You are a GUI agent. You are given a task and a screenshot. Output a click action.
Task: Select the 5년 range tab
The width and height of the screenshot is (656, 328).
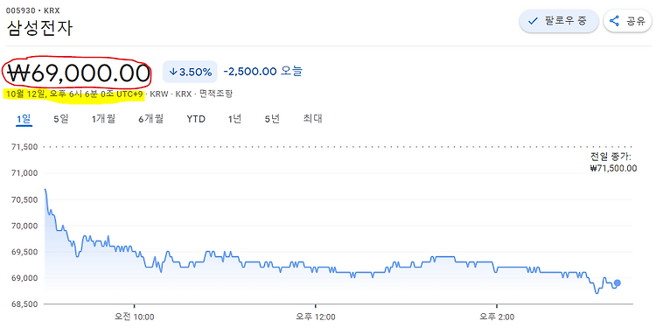272,119
